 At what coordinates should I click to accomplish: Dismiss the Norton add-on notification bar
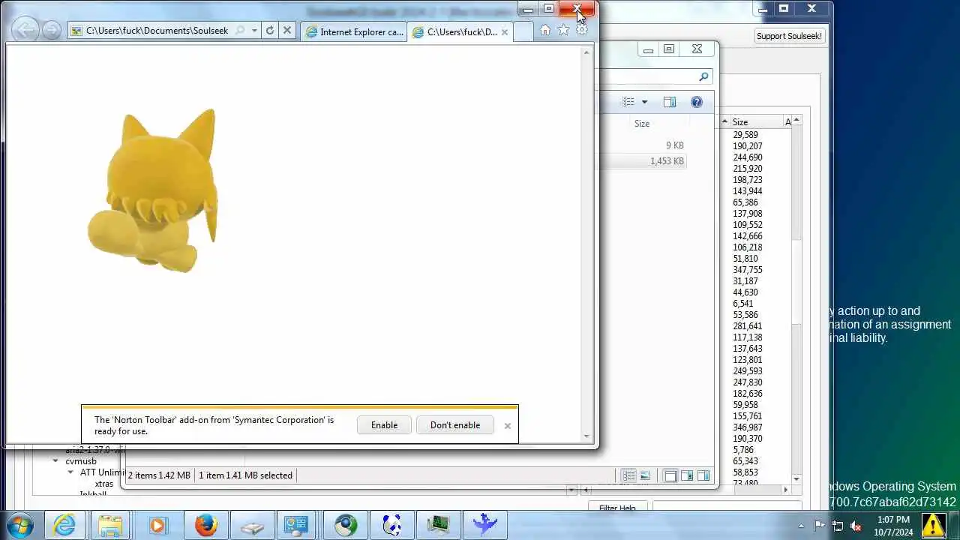click(508, 426)
